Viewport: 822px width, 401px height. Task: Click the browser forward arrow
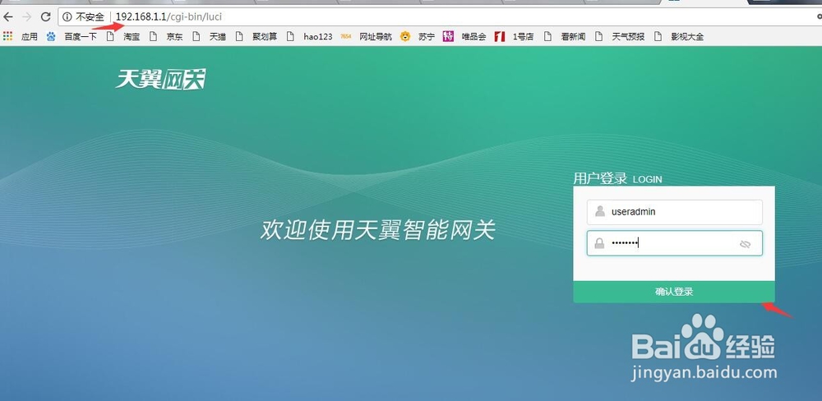(x=27, y=16)
